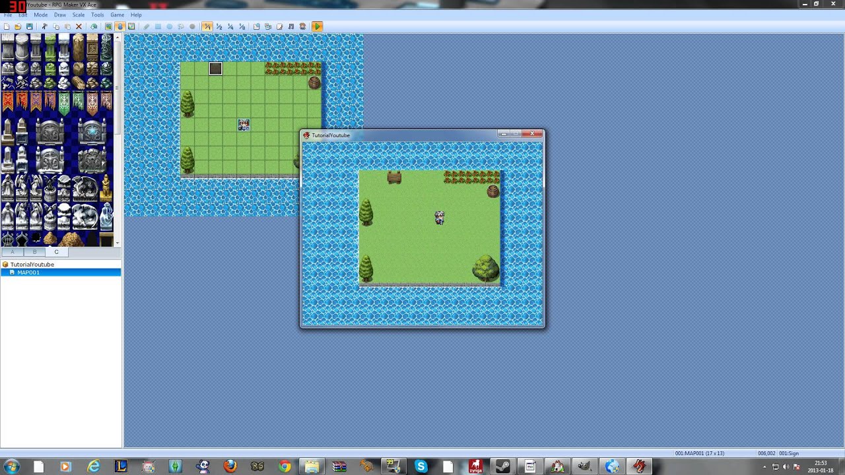Click tile palette scrollbar down arrow
This screenshot has height=475, width=845.
(118, 243)
